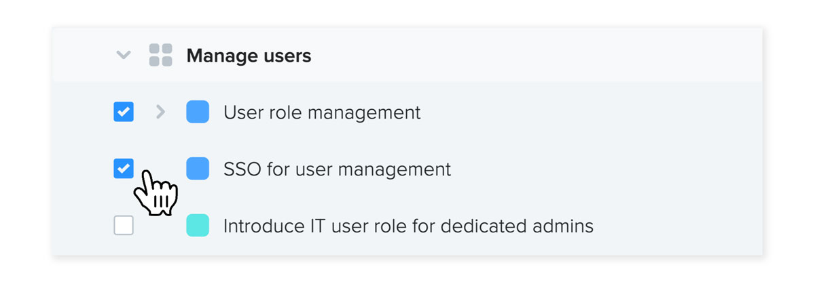Screen dimensions: 815x286
Task: Click User role management's blue square icon
Action: tap(198, 112)
